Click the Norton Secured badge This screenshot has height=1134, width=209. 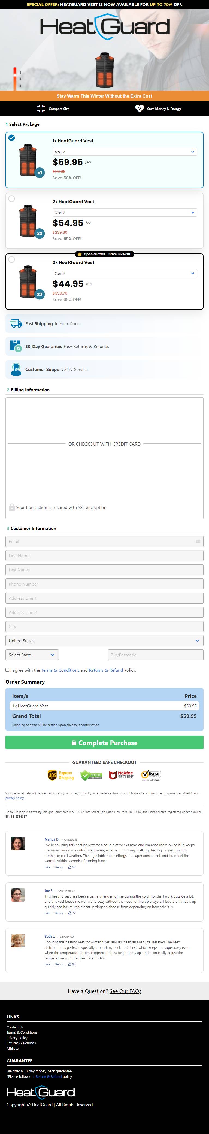(151, 775)
